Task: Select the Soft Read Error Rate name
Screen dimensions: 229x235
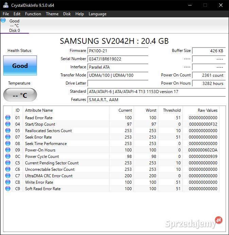Action: [43, 189]
